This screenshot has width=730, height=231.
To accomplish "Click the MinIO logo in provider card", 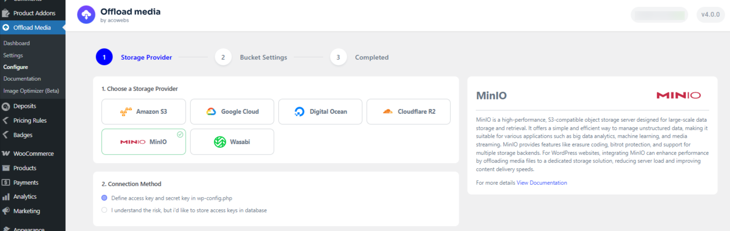I will coord(133,141).
